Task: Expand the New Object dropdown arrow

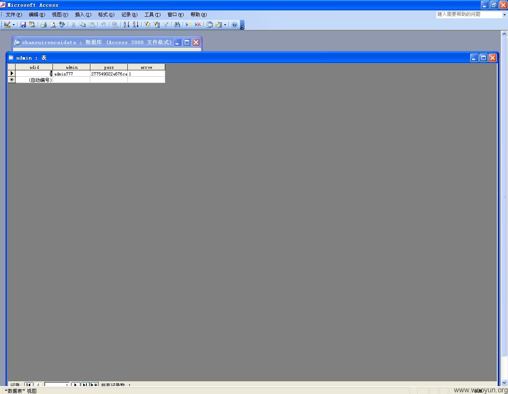Action: pyautogui.click(x=225, y=25)
